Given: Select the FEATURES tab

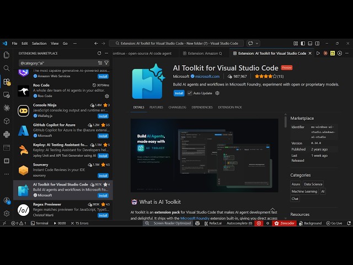Looking at the screenshot, I should coord(156,107).
